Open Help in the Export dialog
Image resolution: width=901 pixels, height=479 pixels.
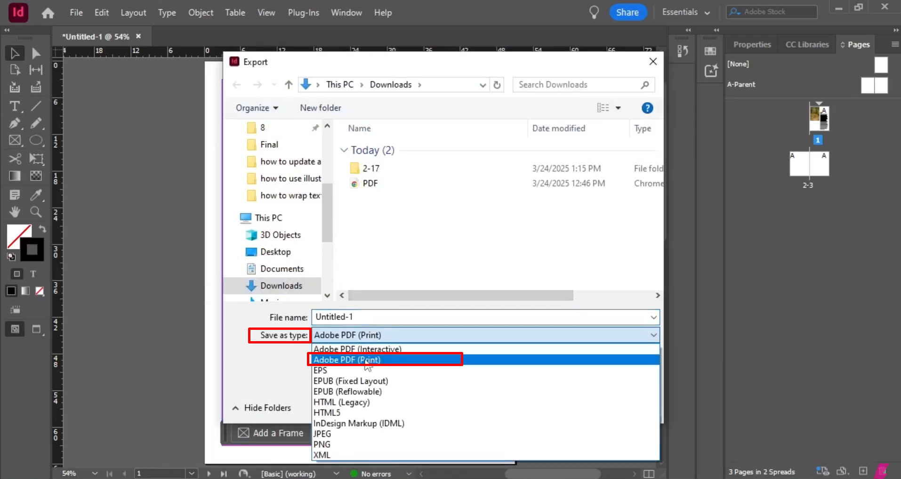tap(647, 108)
